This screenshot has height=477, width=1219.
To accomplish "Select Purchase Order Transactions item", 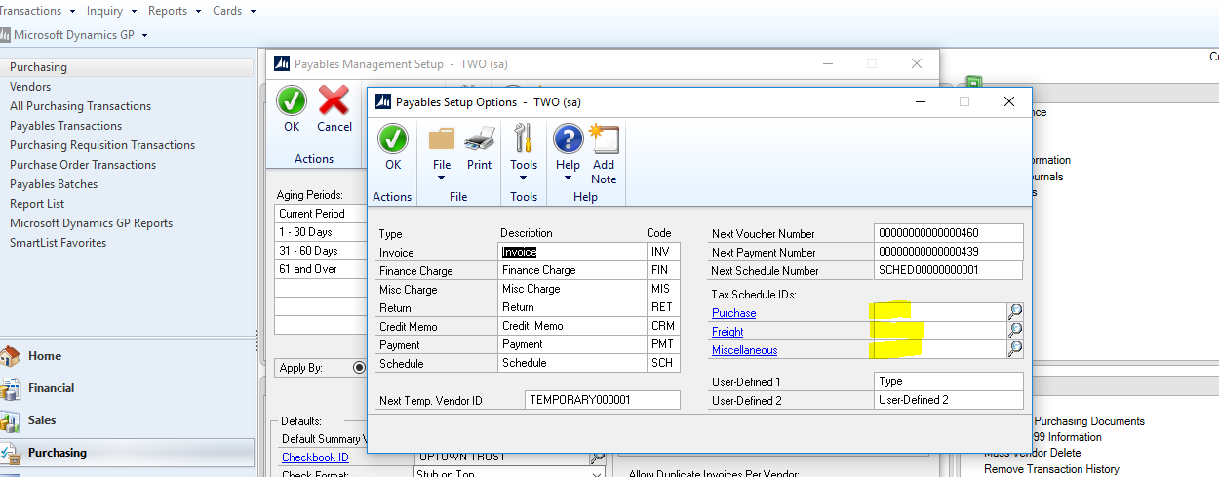I will point(83,165).
